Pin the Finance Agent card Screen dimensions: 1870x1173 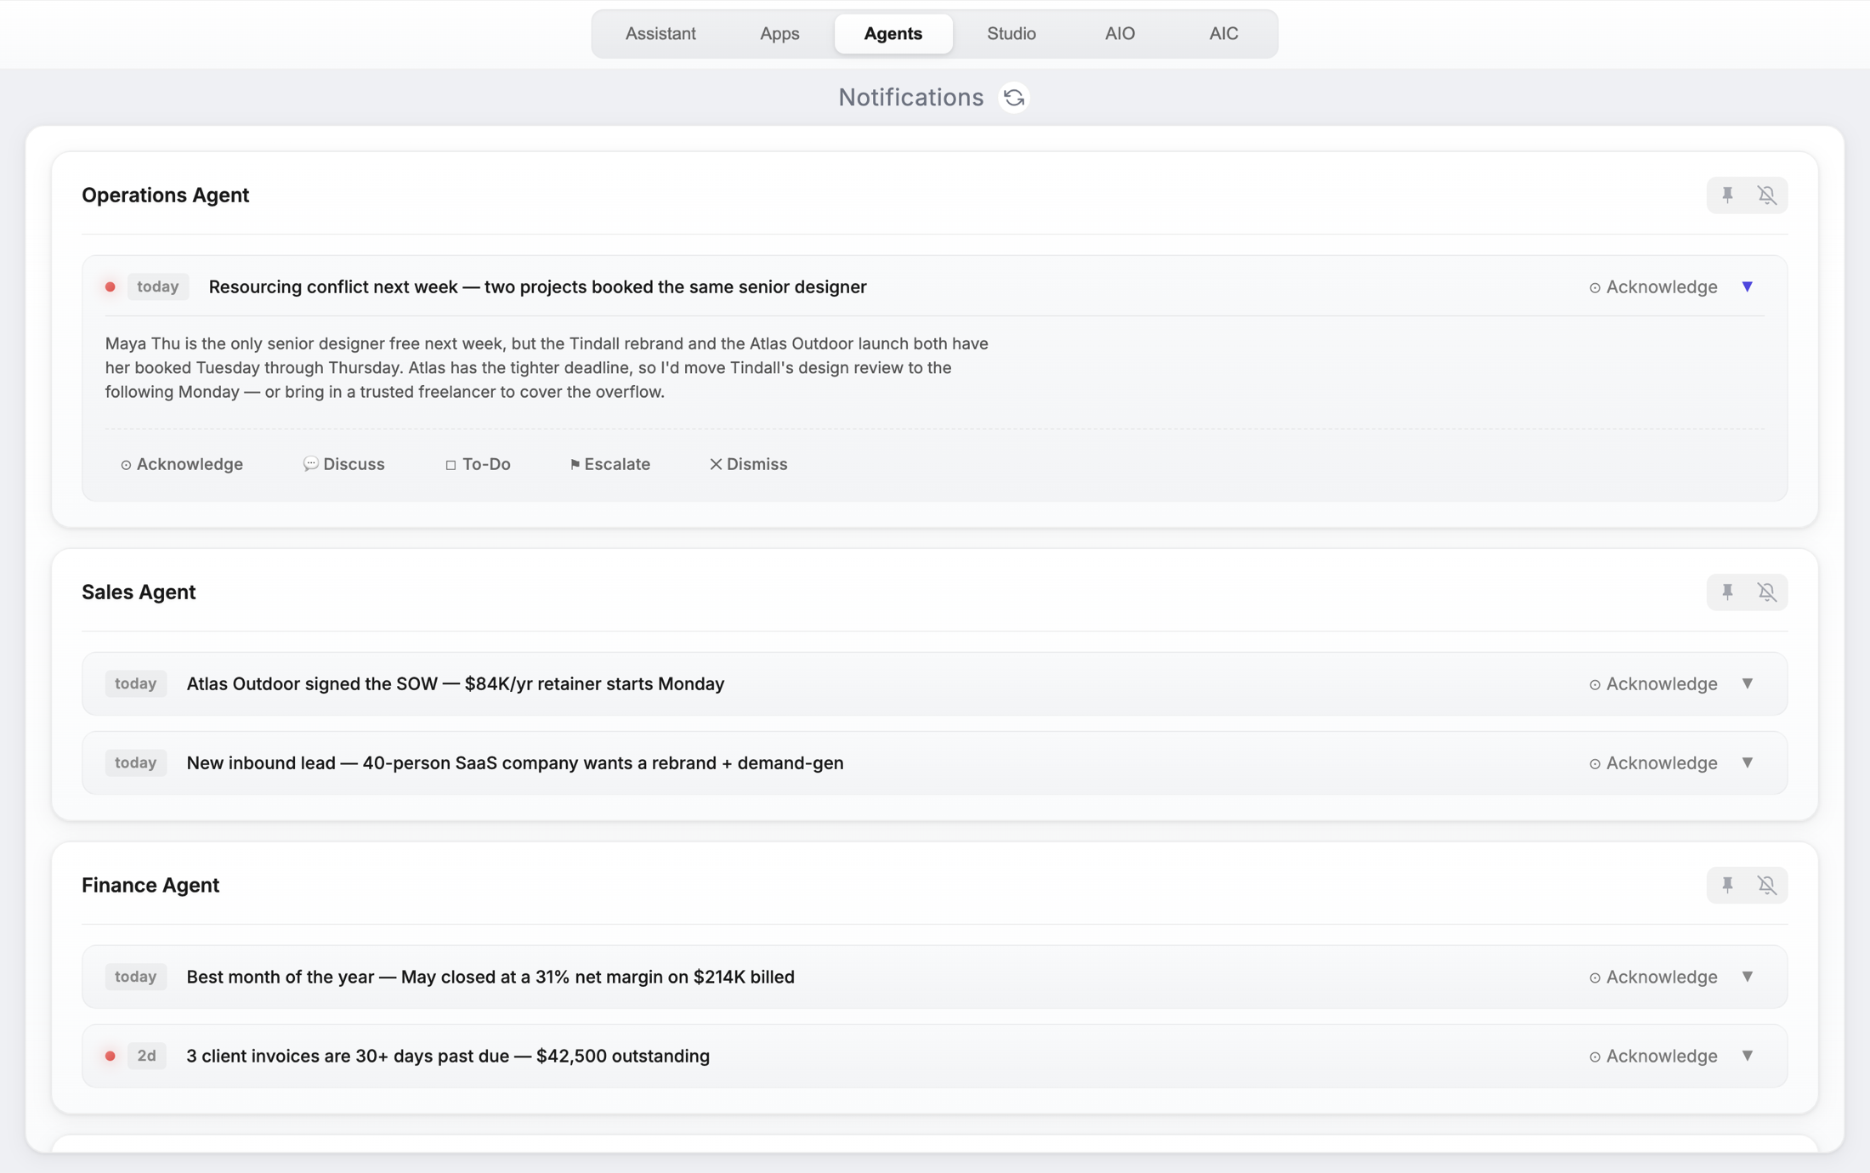point(1727,886)
